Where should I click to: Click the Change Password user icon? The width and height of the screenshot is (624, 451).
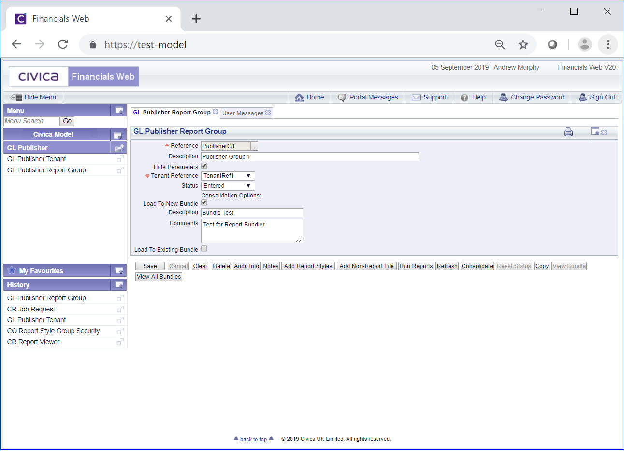(504, 97)
